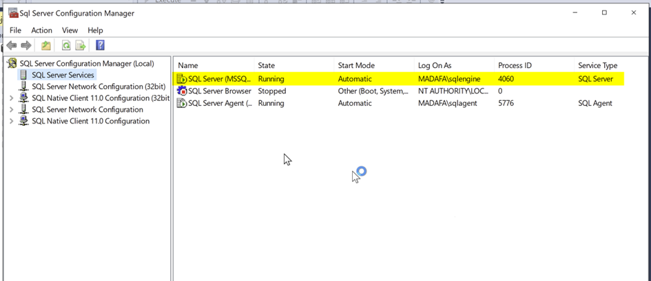Image resolution: width=651 pixels, height=281 pixels.
Task: Select the SQL Server Network Configuration label
Action: click(87, 110)
